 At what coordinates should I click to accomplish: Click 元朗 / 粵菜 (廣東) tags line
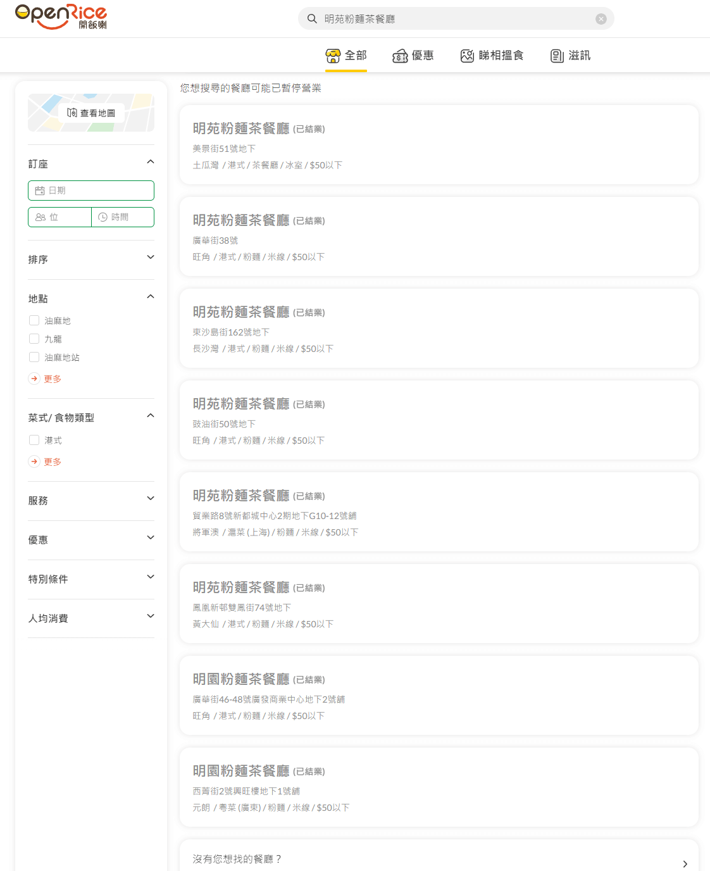271,808
